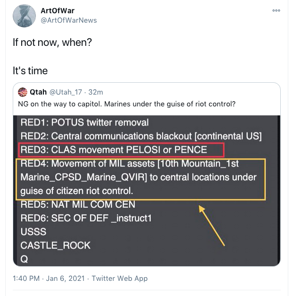Click the RED1 POTUS twitter removal line
Image resolution: width=293 pixels, height=296 pixels.
(x=84, y=122)
